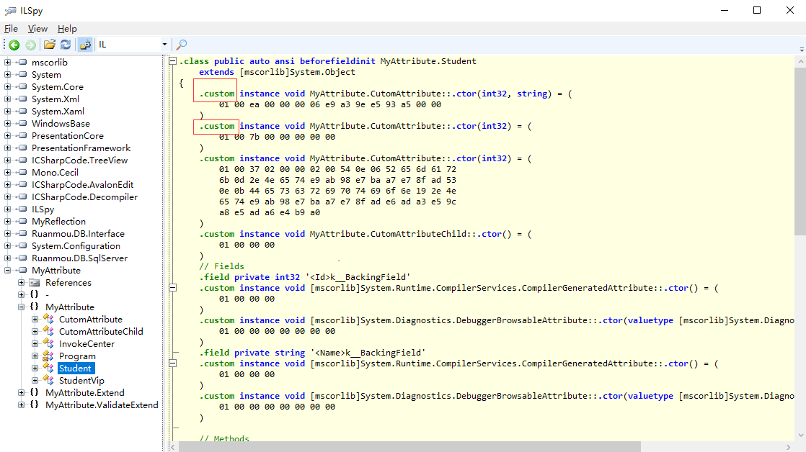806x452 pixels.
Task: Click the Forward navigation arrow in toolbar
Action: tap(30, 45)
